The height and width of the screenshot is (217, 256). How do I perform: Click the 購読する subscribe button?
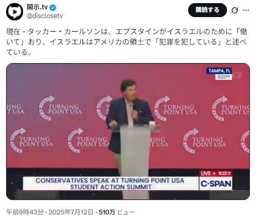(207, 10)
